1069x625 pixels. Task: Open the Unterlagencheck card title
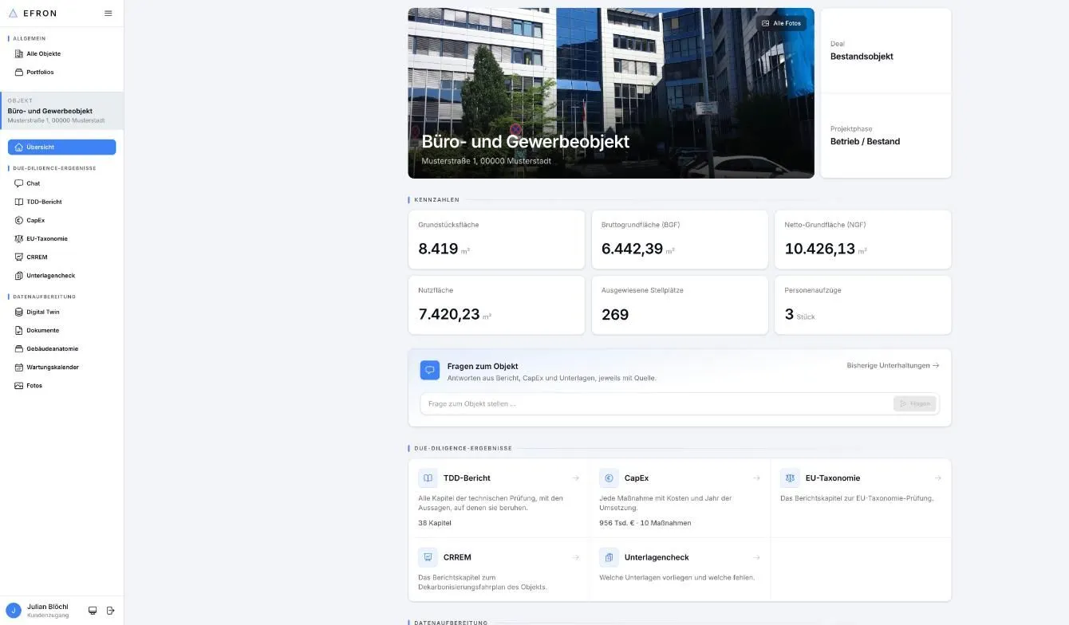[657, 557]
